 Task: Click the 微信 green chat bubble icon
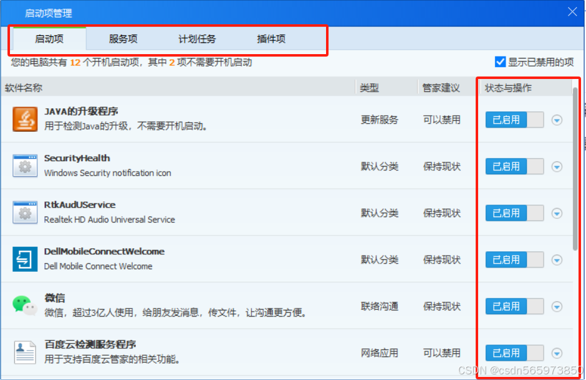pos(25,306)
